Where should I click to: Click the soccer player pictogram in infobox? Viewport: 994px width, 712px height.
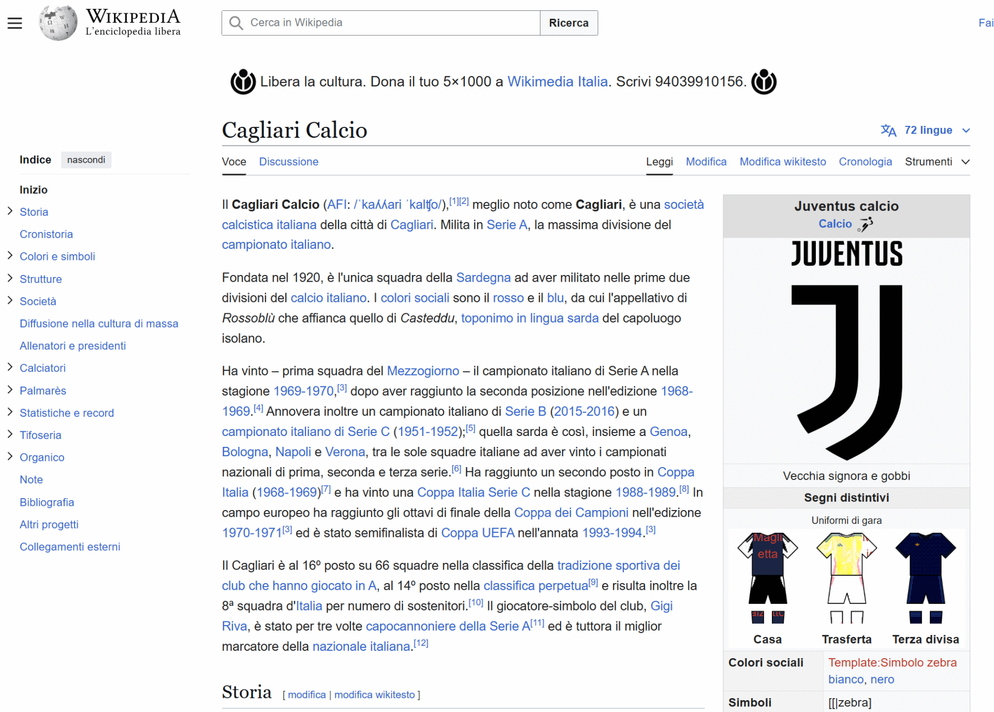coord(866,224)
